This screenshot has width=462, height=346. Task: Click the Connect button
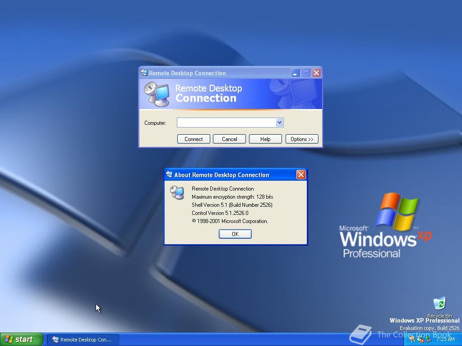[194, 139]
